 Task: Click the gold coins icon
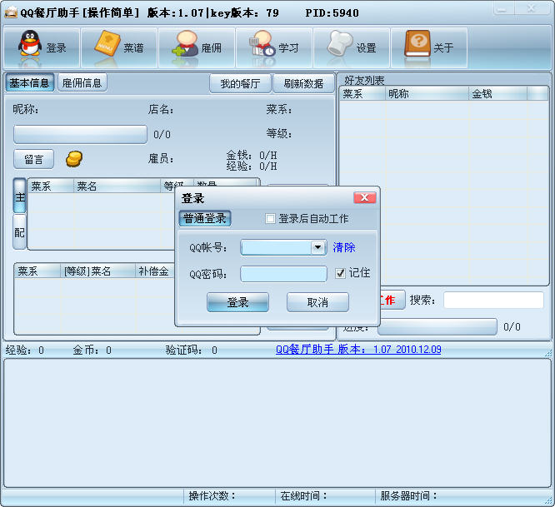tap(74, 159)
